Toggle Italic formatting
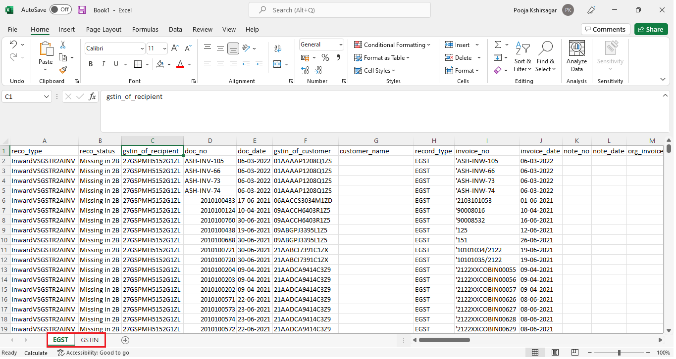676x359 pixels. [x=103, y=64]
